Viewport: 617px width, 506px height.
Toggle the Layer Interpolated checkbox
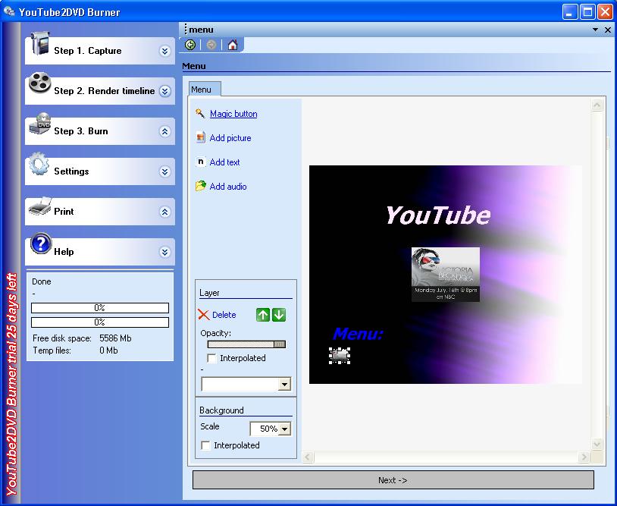(x=211, y=358)
